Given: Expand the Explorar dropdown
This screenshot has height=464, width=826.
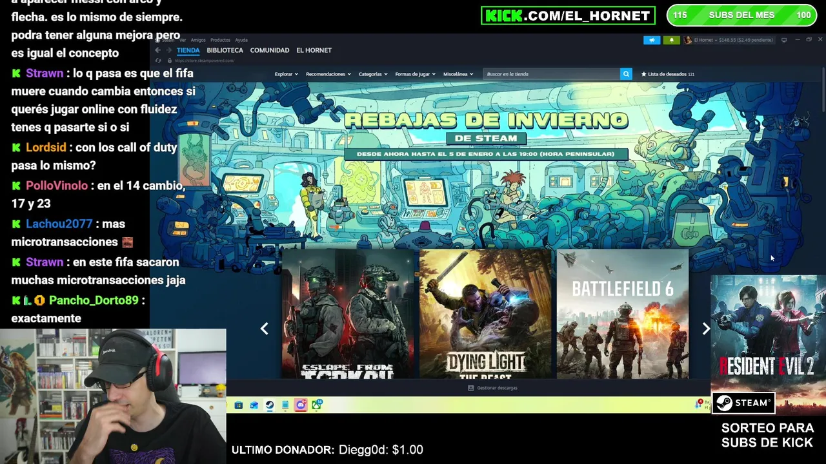Looking at the screenshot, I should [x=286, y=74].
